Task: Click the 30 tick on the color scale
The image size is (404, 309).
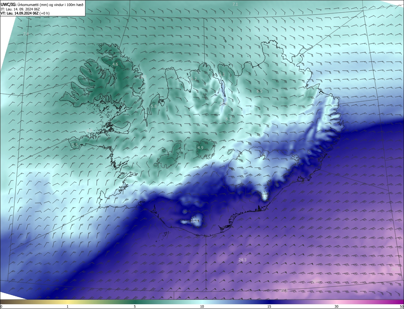Action: pos(336,307)
